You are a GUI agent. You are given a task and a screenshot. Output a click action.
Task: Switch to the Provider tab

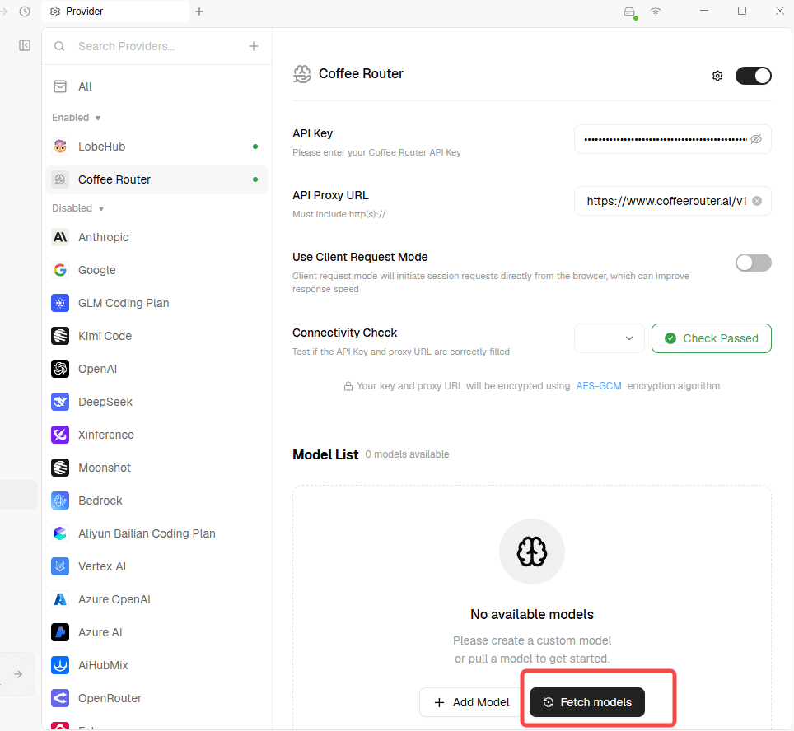pyautogui.click(x=115, y=12)
